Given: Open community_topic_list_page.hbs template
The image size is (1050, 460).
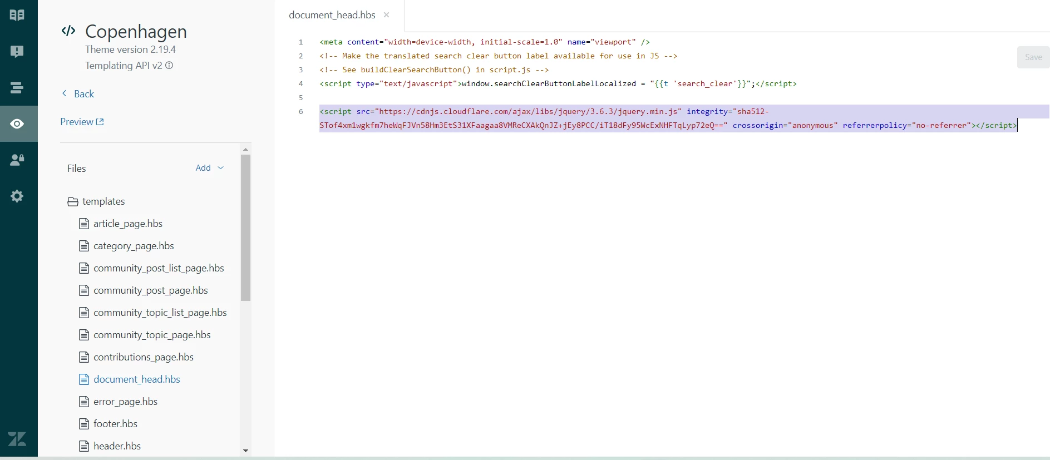Looking at the screenshot, I should [x=160, y=313].
